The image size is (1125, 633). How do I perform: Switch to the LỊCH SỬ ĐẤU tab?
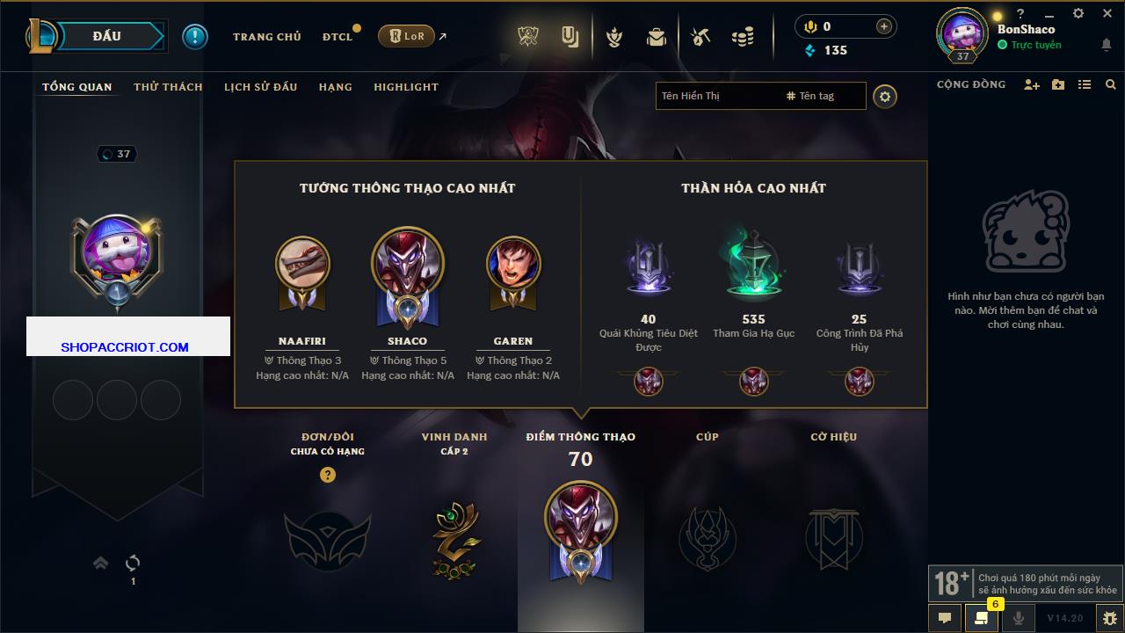(260, 87)
